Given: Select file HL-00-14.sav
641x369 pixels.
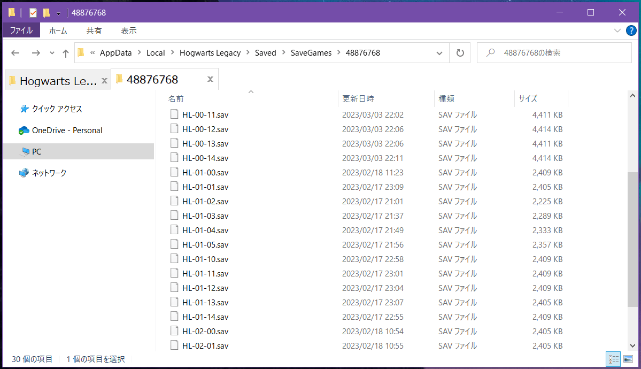Looking at the screenshot, I should pos(205,158).
